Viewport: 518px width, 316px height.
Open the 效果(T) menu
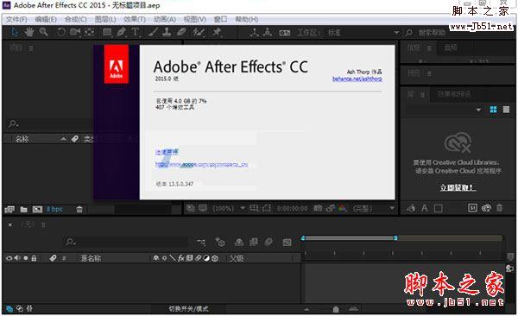(x=135, y=20)
